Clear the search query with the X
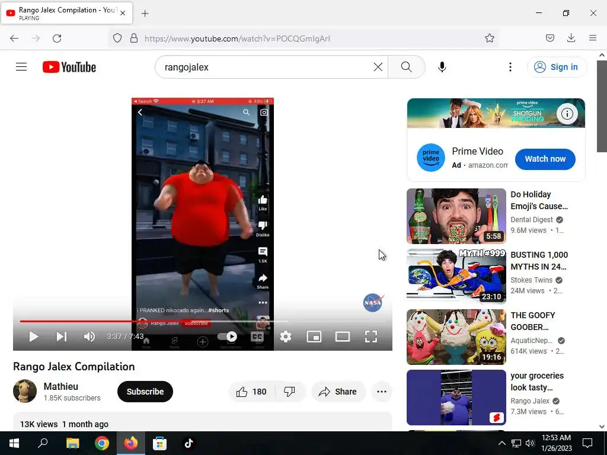The image size is (607, 455). (378, 67)
